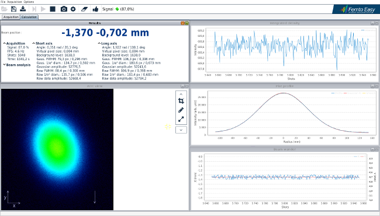Image resolution: width=380 pixels, height=216 pixels.
Task: Save data with the floppy disk icon
Action: pos(13,9)
